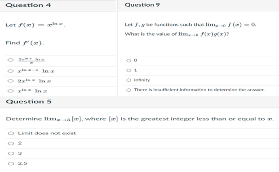Screen dimensions: 279x172
Task: Select the last Question 4 option 'x^ln x ln x'
Action: [11, 91]
